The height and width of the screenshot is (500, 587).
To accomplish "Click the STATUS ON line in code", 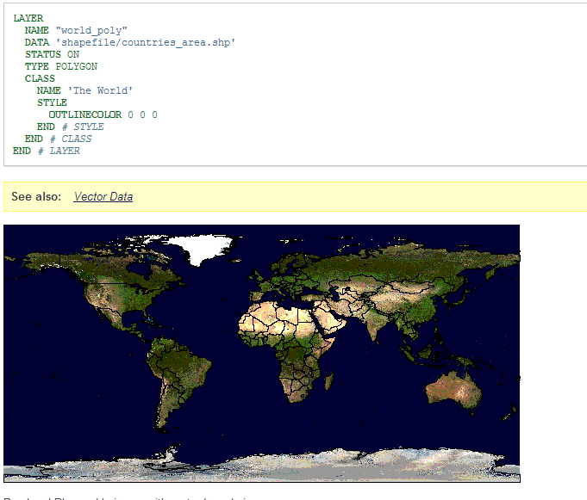I will 52,54.
